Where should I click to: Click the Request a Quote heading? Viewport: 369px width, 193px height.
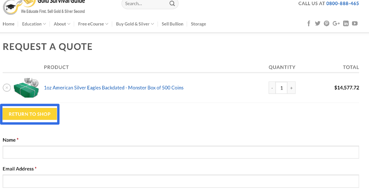point(48,47)
